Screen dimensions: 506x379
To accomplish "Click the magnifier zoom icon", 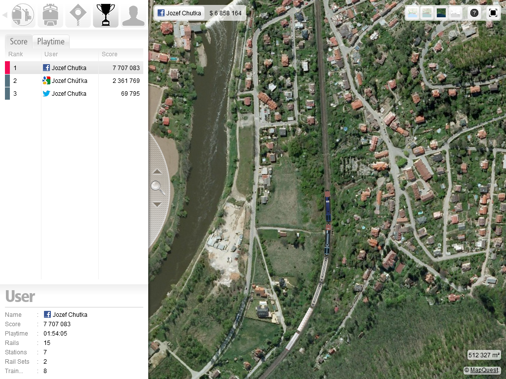I will point(158,187).
